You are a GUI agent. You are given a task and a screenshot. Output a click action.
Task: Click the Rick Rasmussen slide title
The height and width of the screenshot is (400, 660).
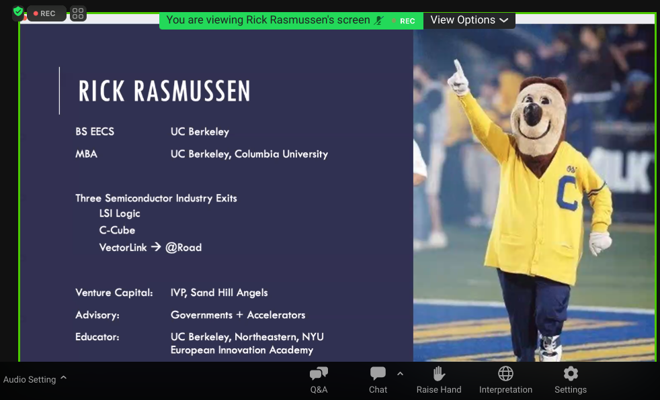[x=164, y=91]
